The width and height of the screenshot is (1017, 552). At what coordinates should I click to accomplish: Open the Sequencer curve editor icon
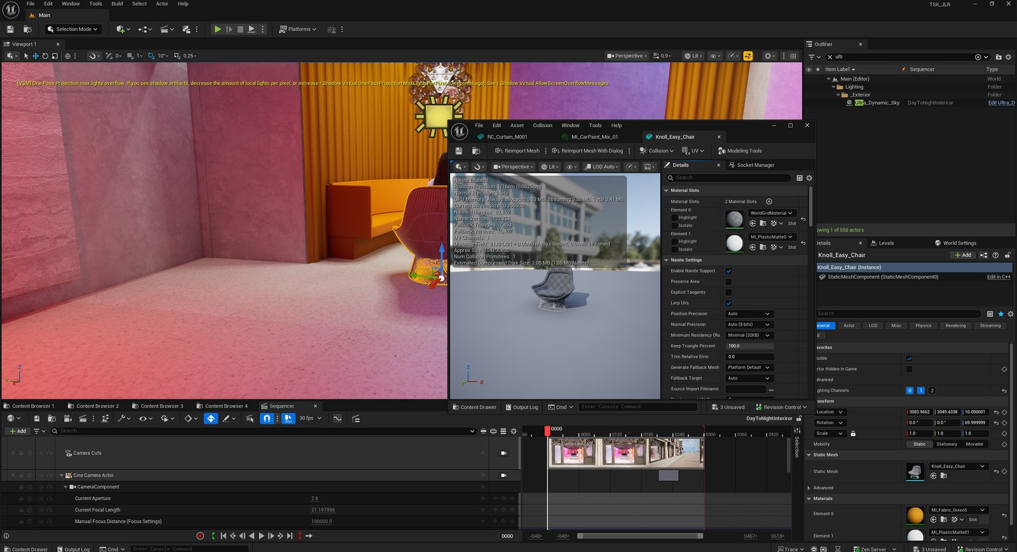(338, 418)
